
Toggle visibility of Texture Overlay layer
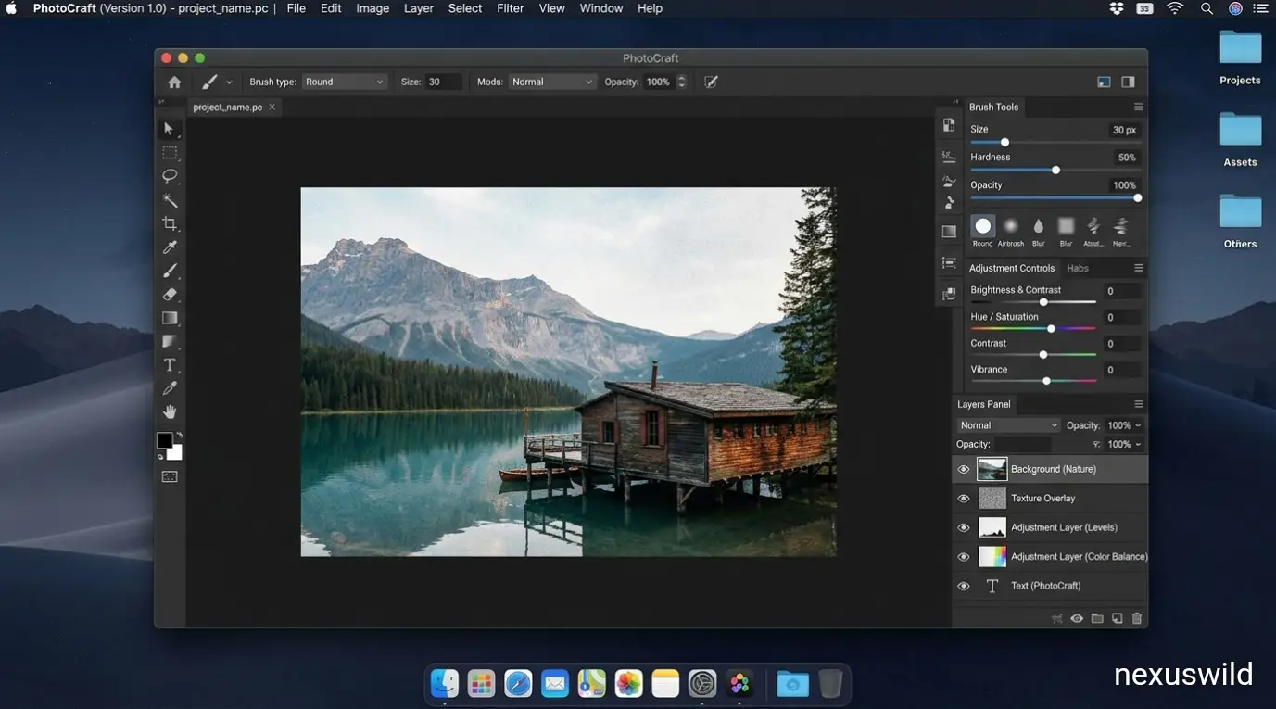click(x=964, y=499)
